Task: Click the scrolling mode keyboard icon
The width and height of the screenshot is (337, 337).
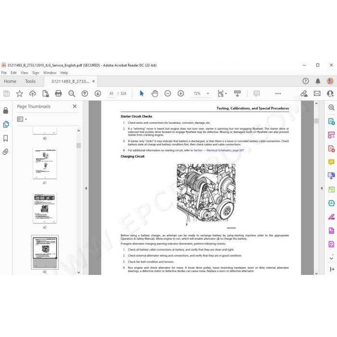Action: (237, 93)
